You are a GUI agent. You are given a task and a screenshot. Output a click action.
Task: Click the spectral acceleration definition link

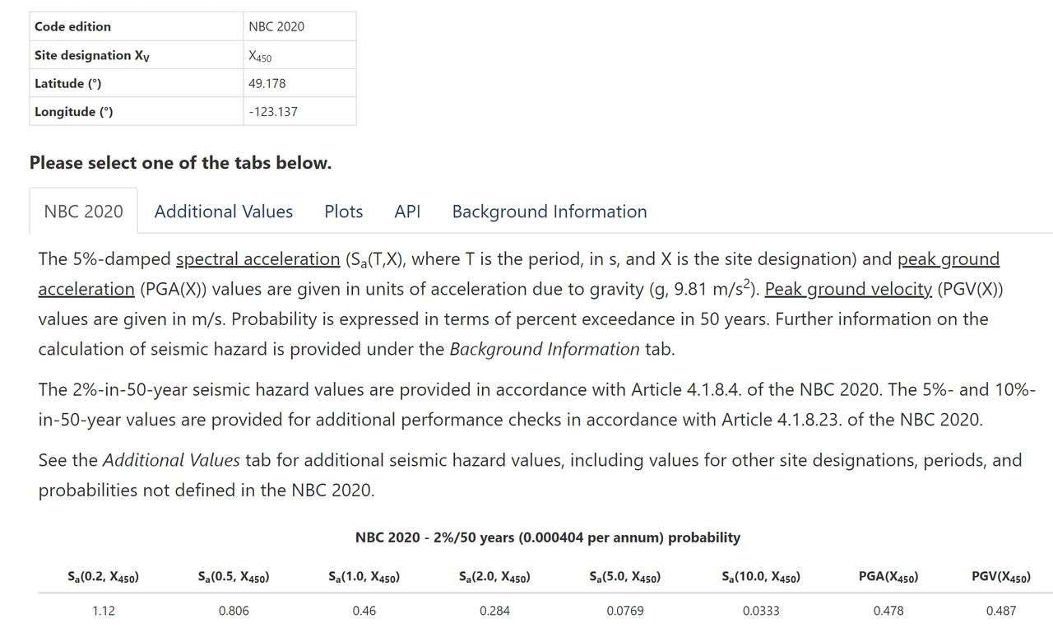click(x=257, y=259)
